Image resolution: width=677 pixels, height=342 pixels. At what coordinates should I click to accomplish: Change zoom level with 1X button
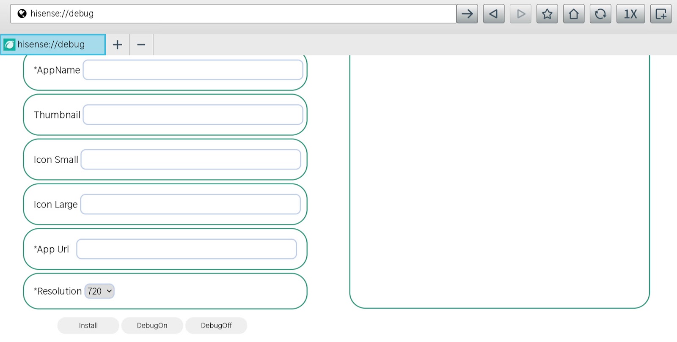tap(630, 14)
